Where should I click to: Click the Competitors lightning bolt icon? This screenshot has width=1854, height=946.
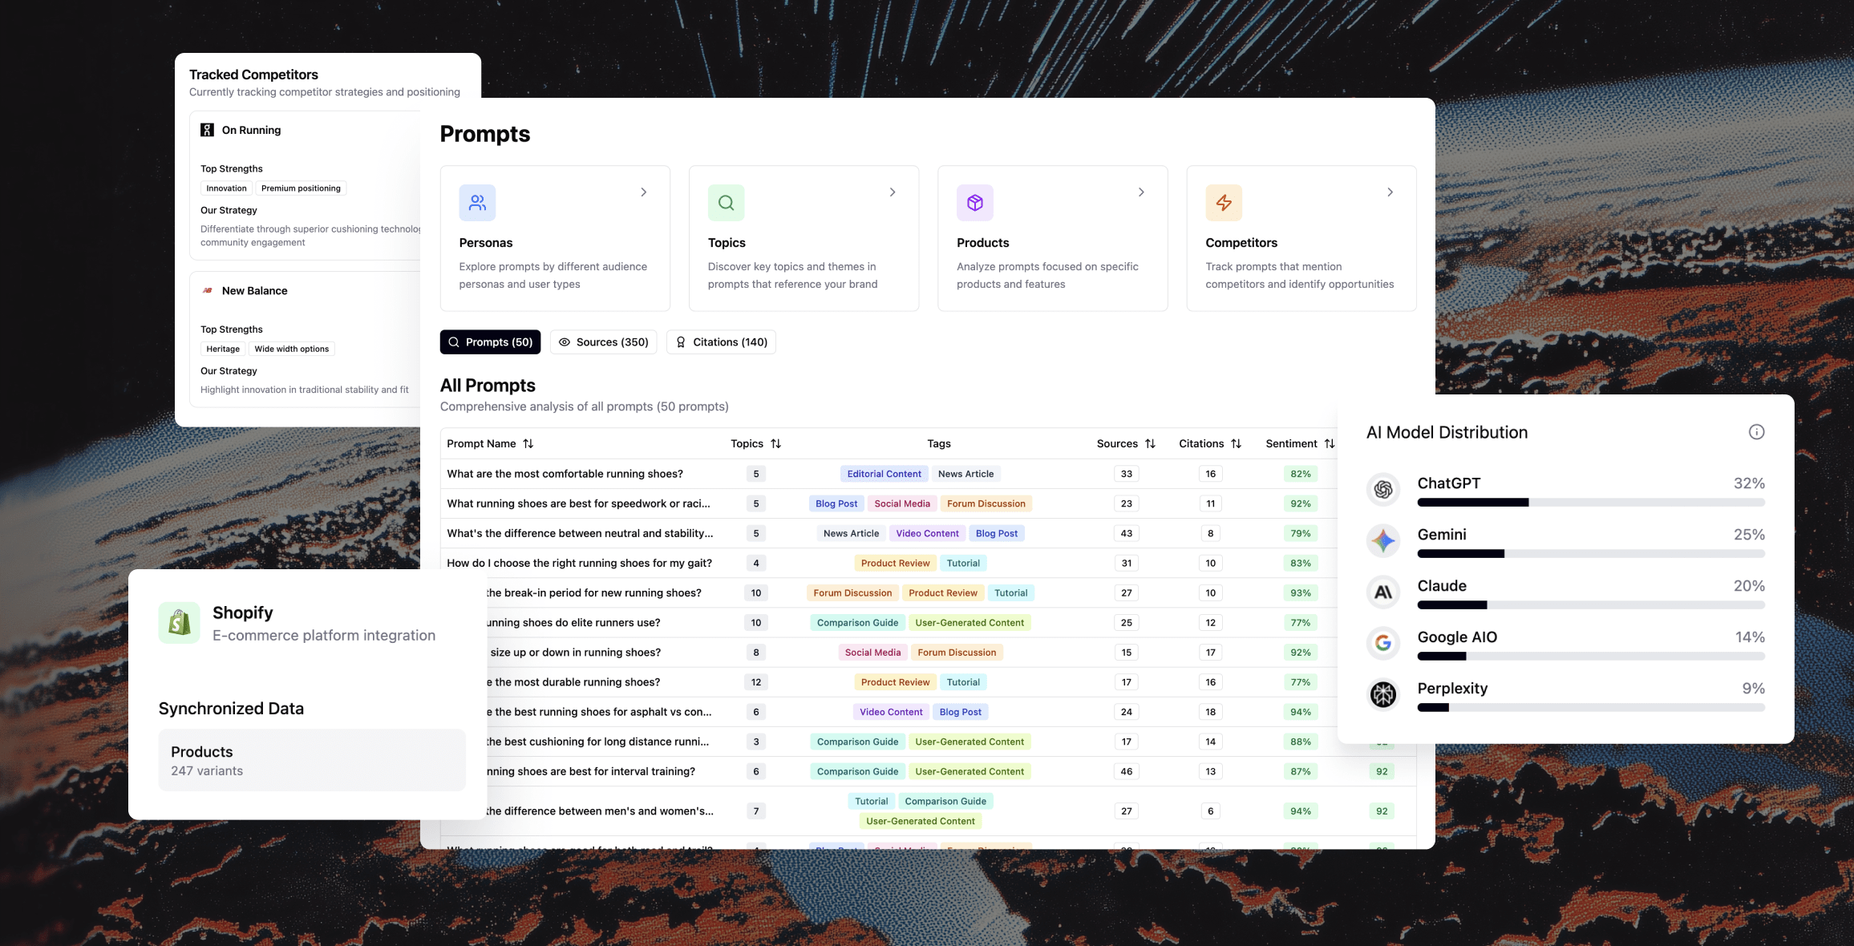[1224, 203]
